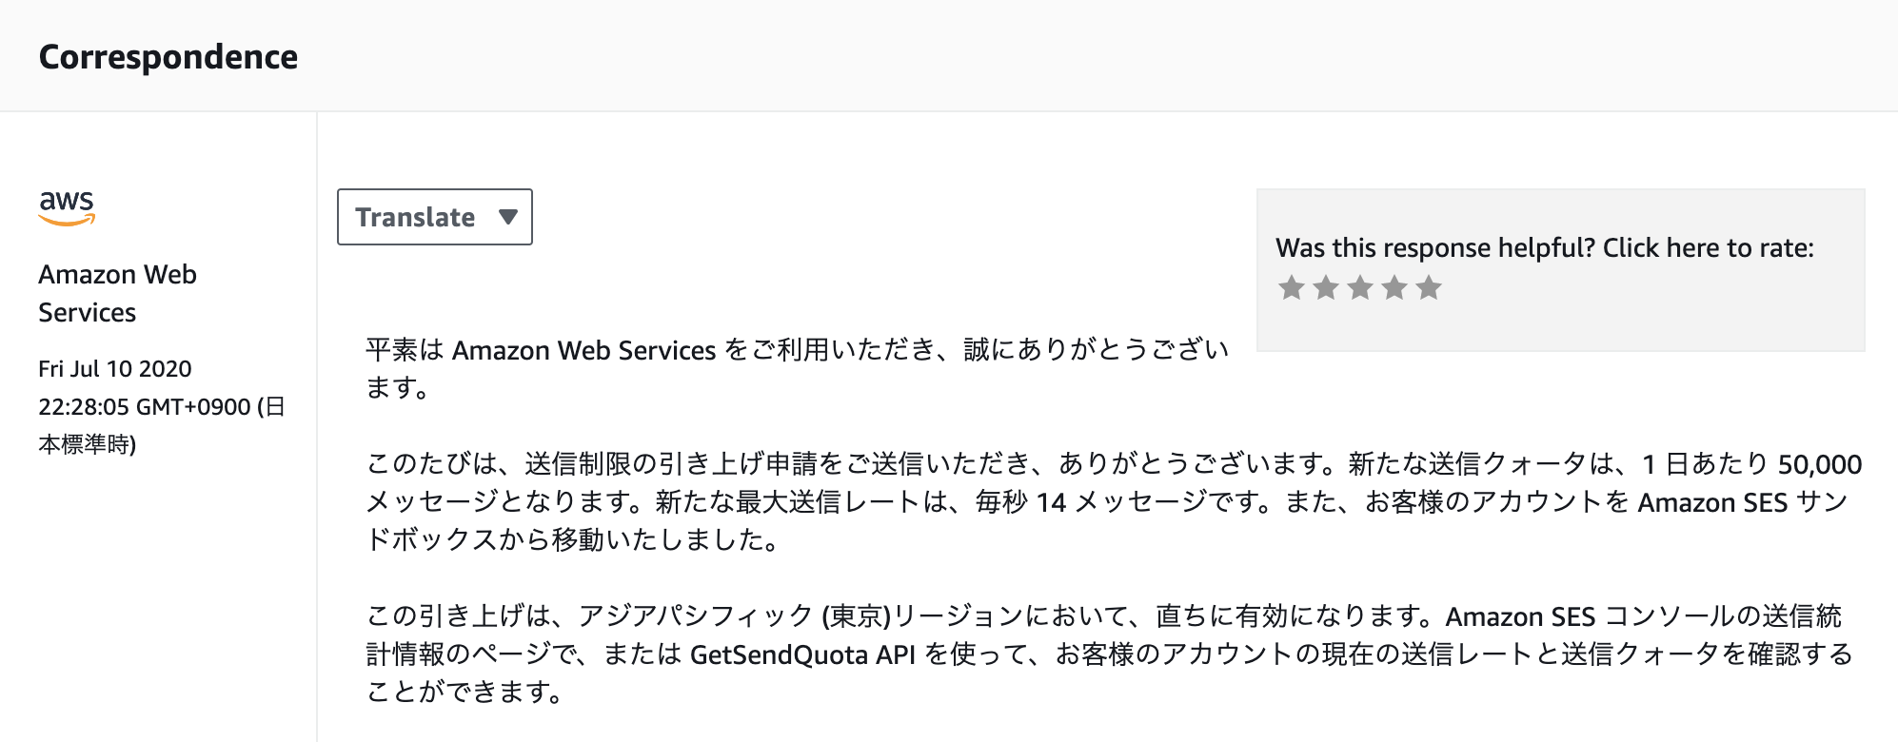
Task: Click the 50,000 quota number
Action: [1819, 464]
